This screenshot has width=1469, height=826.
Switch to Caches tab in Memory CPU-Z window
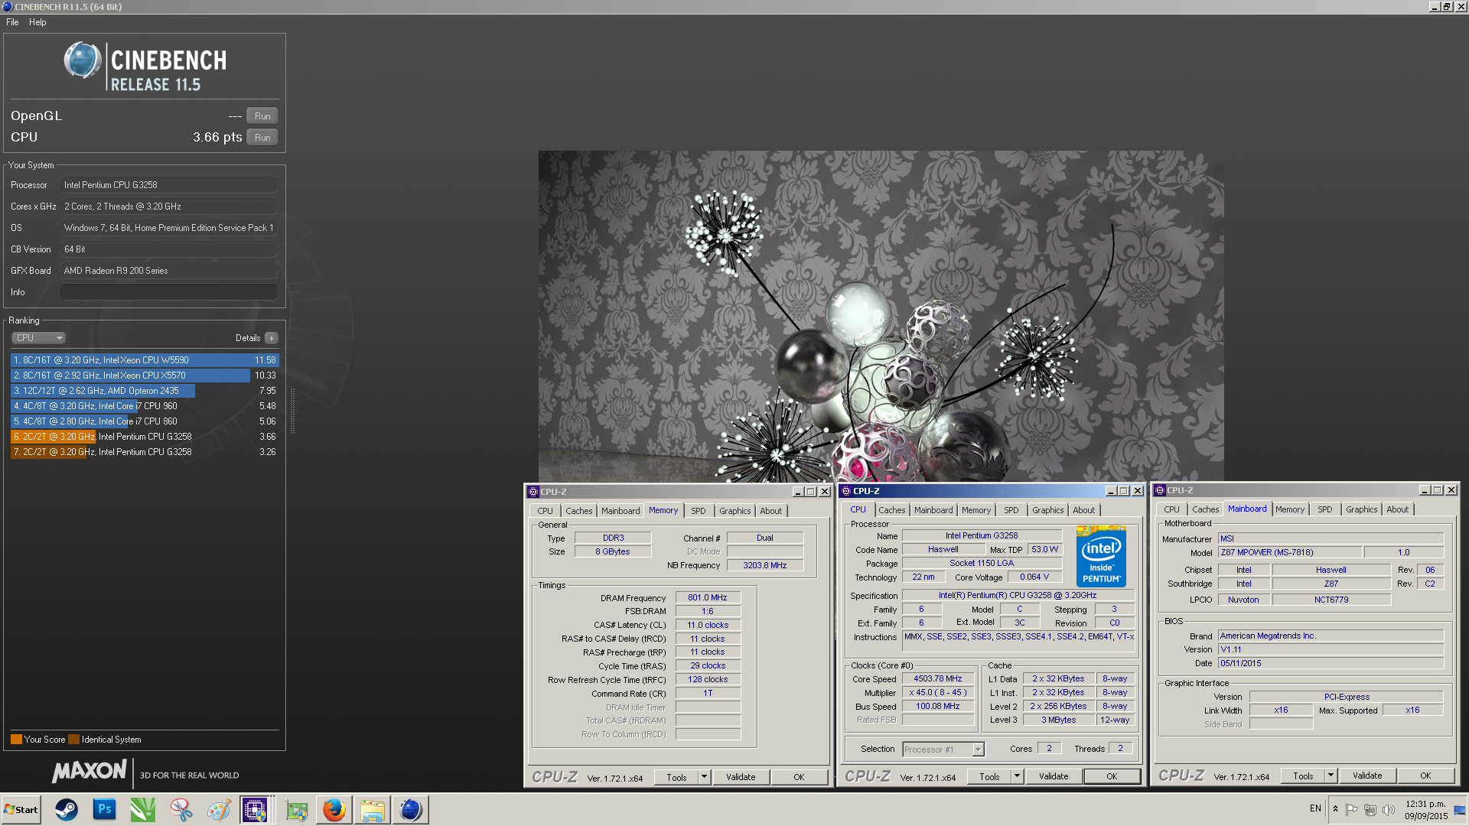tap(579, 511)
